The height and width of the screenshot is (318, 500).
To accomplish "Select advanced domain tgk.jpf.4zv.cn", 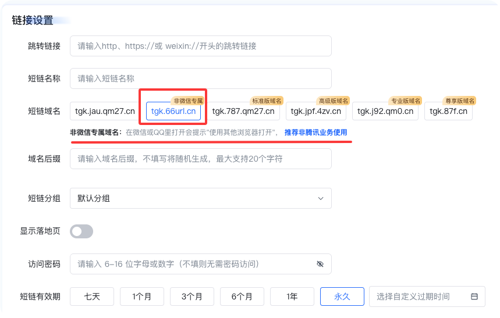I will [x=315, y=111].
